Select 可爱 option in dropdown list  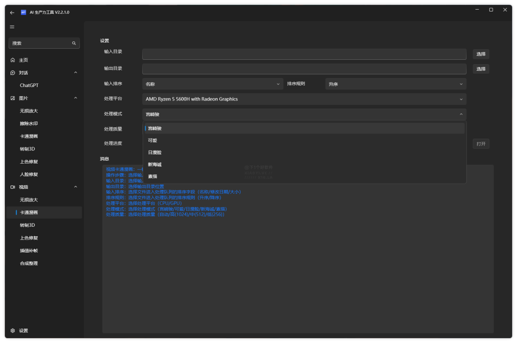tap(304, 140)
